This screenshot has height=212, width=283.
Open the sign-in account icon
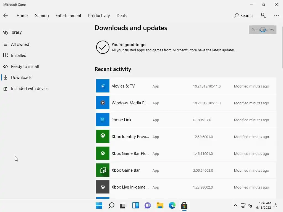263,15
